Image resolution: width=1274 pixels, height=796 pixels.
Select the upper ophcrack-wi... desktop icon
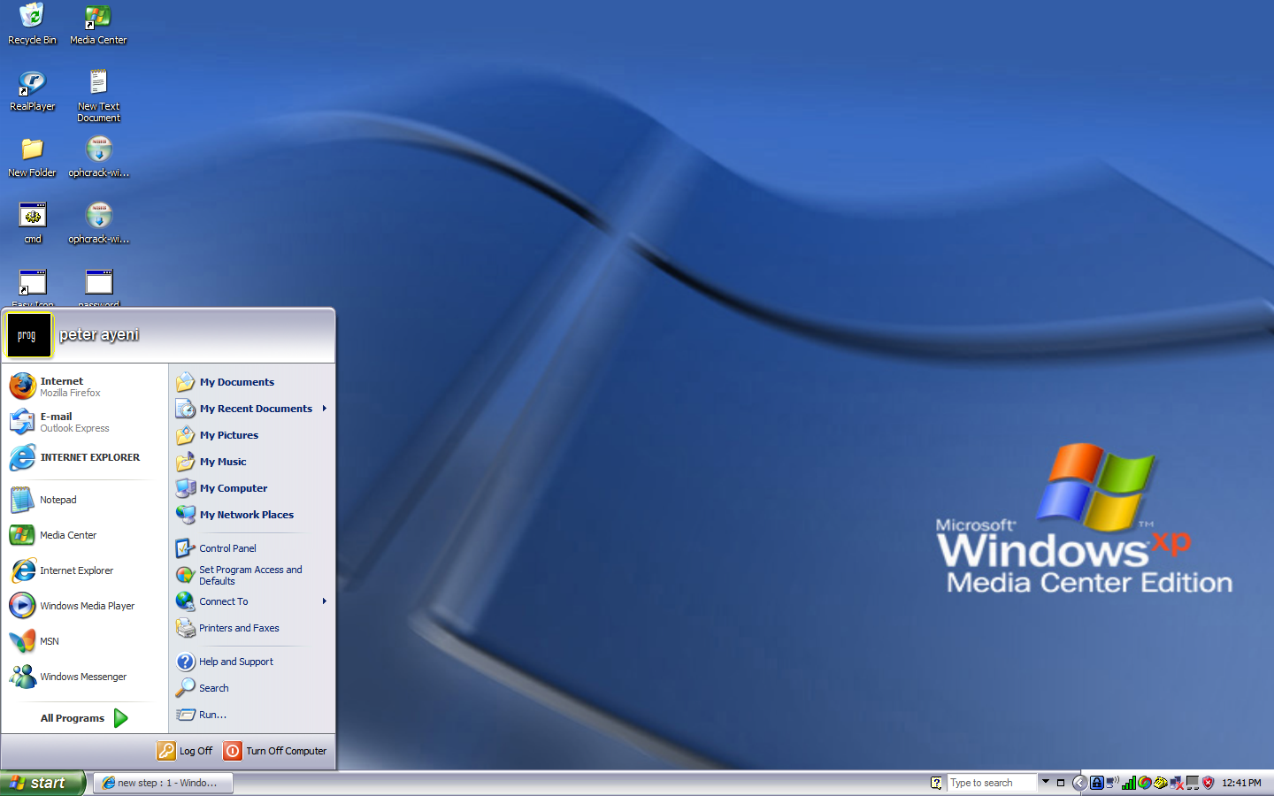(98, 157)
